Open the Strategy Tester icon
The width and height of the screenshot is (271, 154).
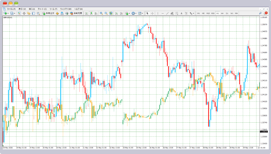[x=38, y=13]
